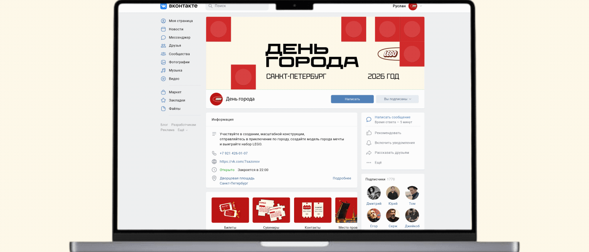Click the Фотографии menu item
The height and width of the screenshot is (252, 589).
[x=179, y=62]
